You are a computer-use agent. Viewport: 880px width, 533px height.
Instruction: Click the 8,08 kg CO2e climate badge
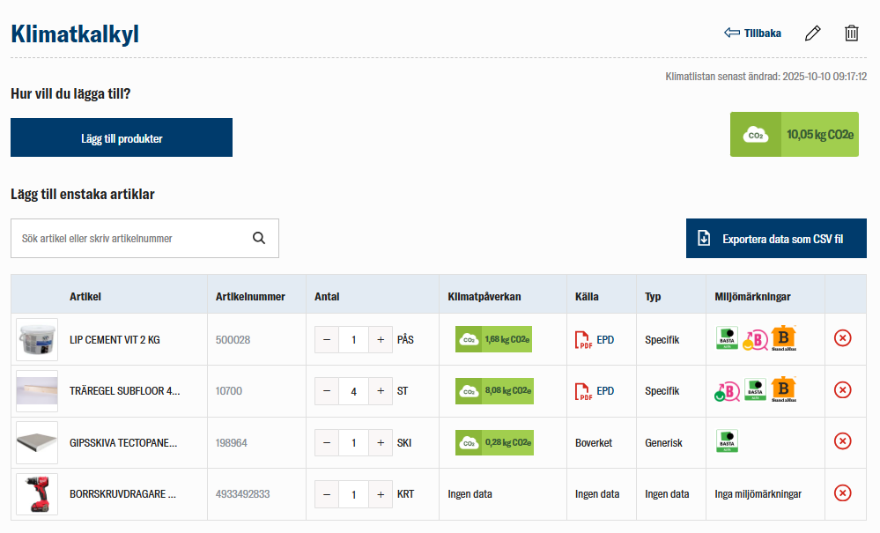493,391
